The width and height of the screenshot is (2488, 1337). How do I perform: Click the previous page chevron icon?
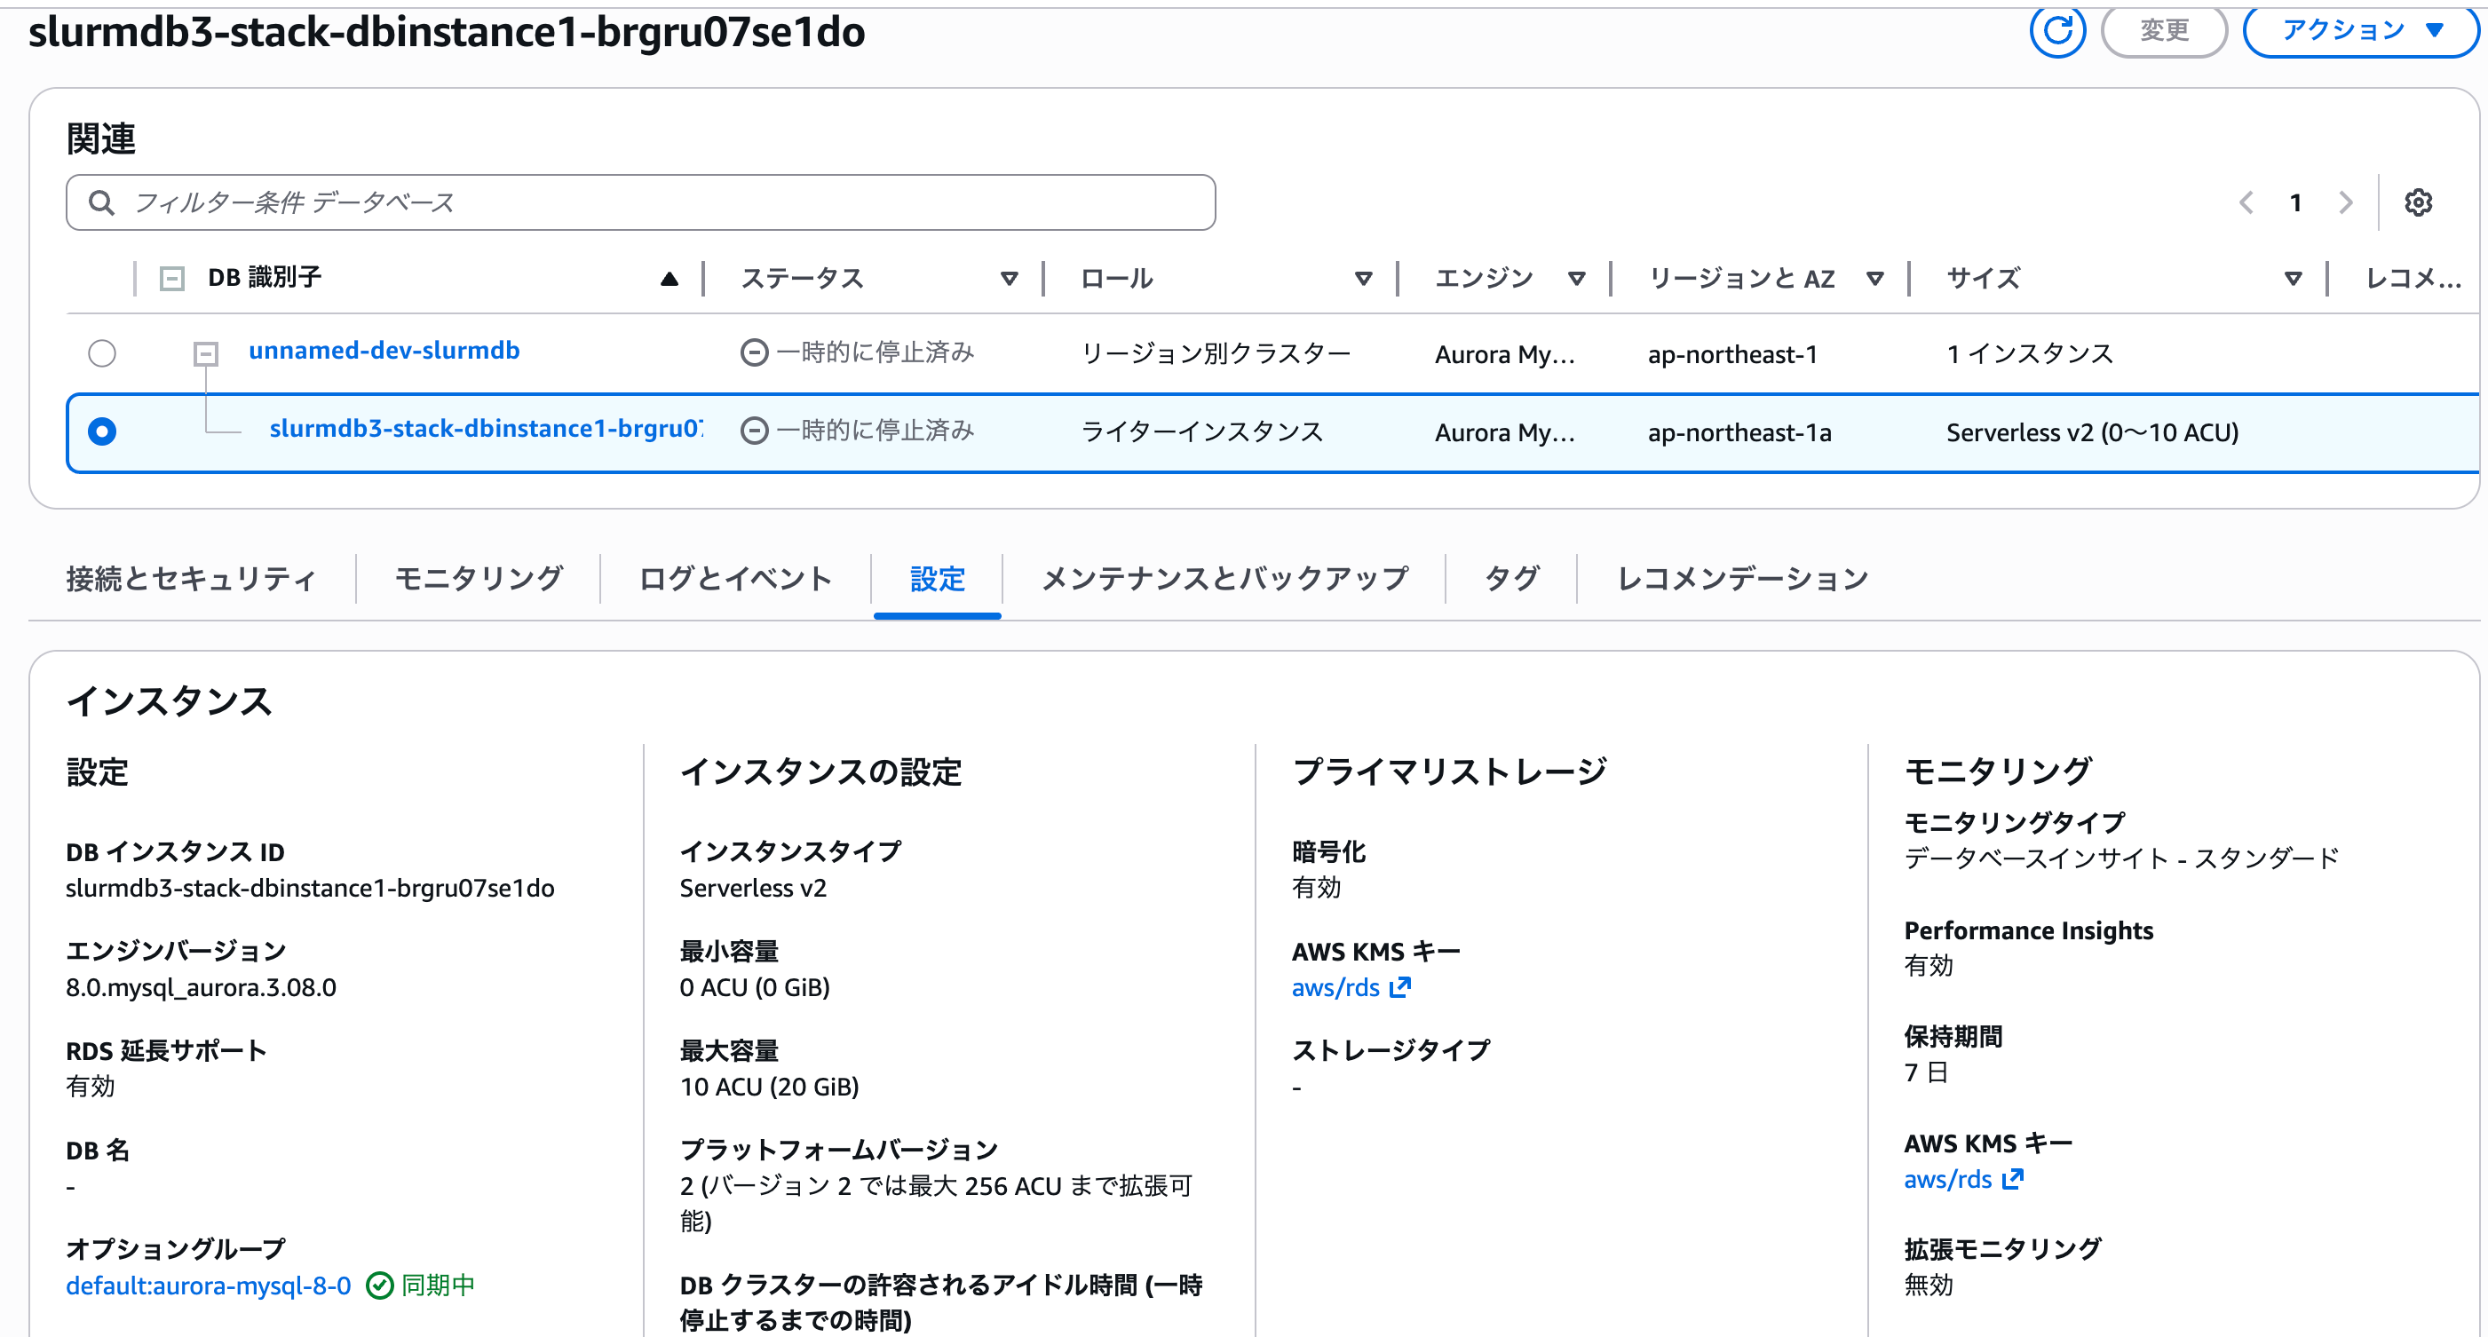2246,202
